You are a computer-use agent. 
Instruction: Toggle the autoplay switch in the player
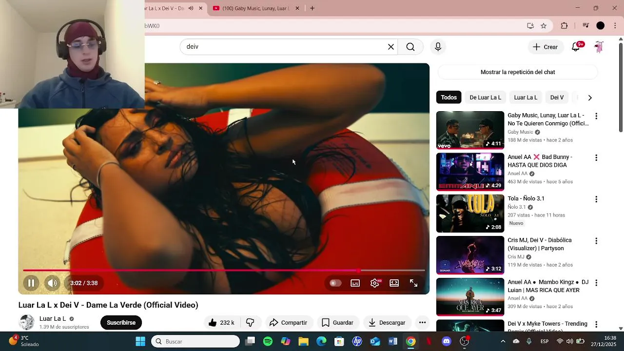tap(335, 283)
